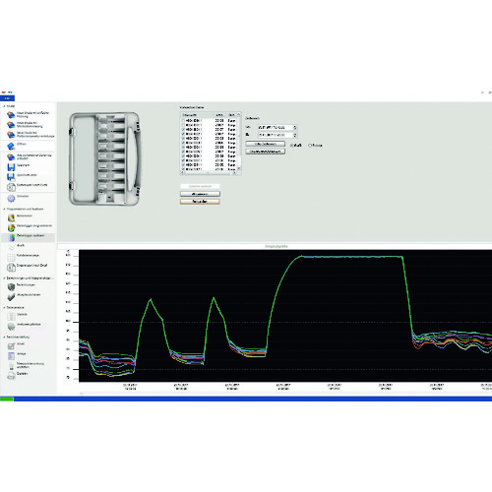Collapse the Berichterstellung section arrow

pyautogui.click(x=4, y=337)
